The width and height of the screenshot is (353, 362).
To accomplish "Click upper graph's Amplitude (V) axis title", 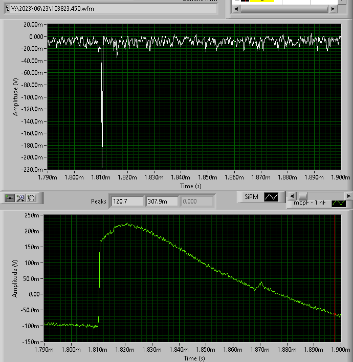I will 15,97.
